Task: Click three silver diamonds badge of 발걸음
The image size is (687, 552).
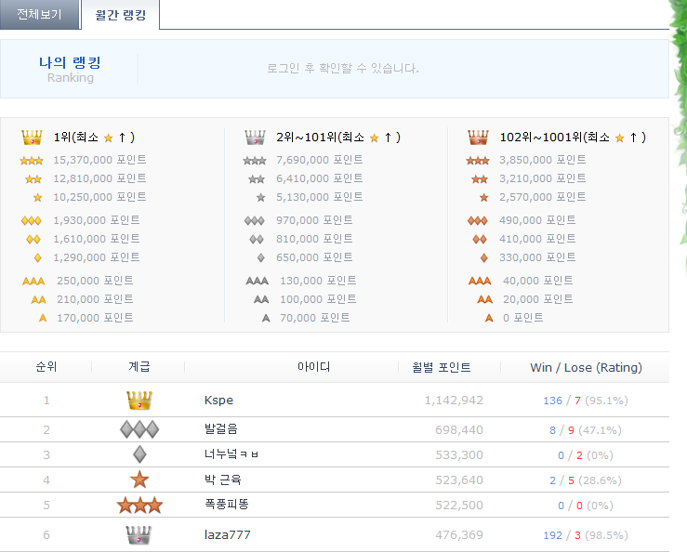Action: point(139,429)
